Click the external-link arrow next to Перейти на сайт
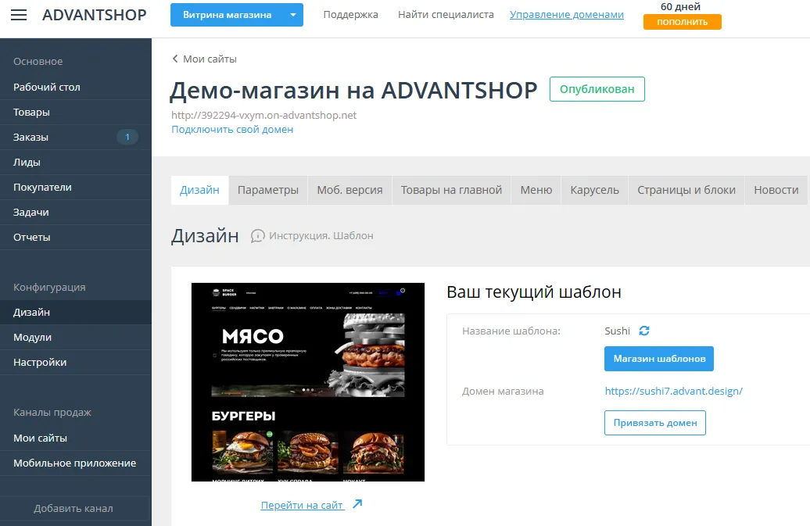This screenshot has height=526, width=810. point(358,504)
